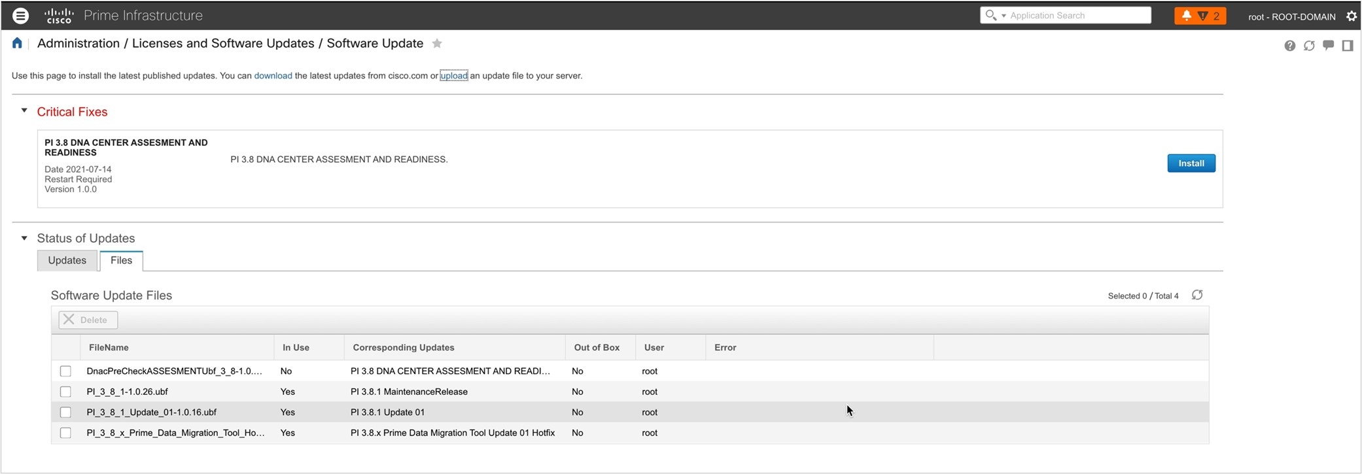The height and width of the screenshot is (474, 1362).
Task: Open the search scope dropdown arrow
Action: [x=1004, y=16]
